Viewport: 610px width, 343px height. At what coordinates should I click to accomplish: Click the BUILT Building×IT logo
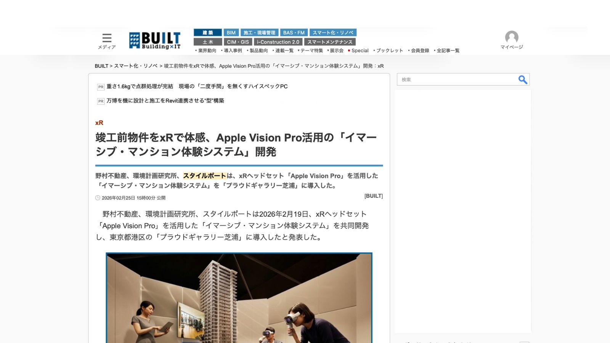[x=154, y=40]
